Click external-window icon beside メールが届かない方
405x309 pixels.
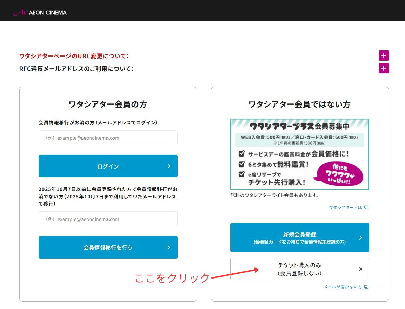click(366, 287)
